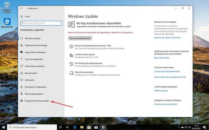The height and width of the screenshot is (130, 209).
Task: Open 'Información de compilación del SO' link
Action: 170,77
